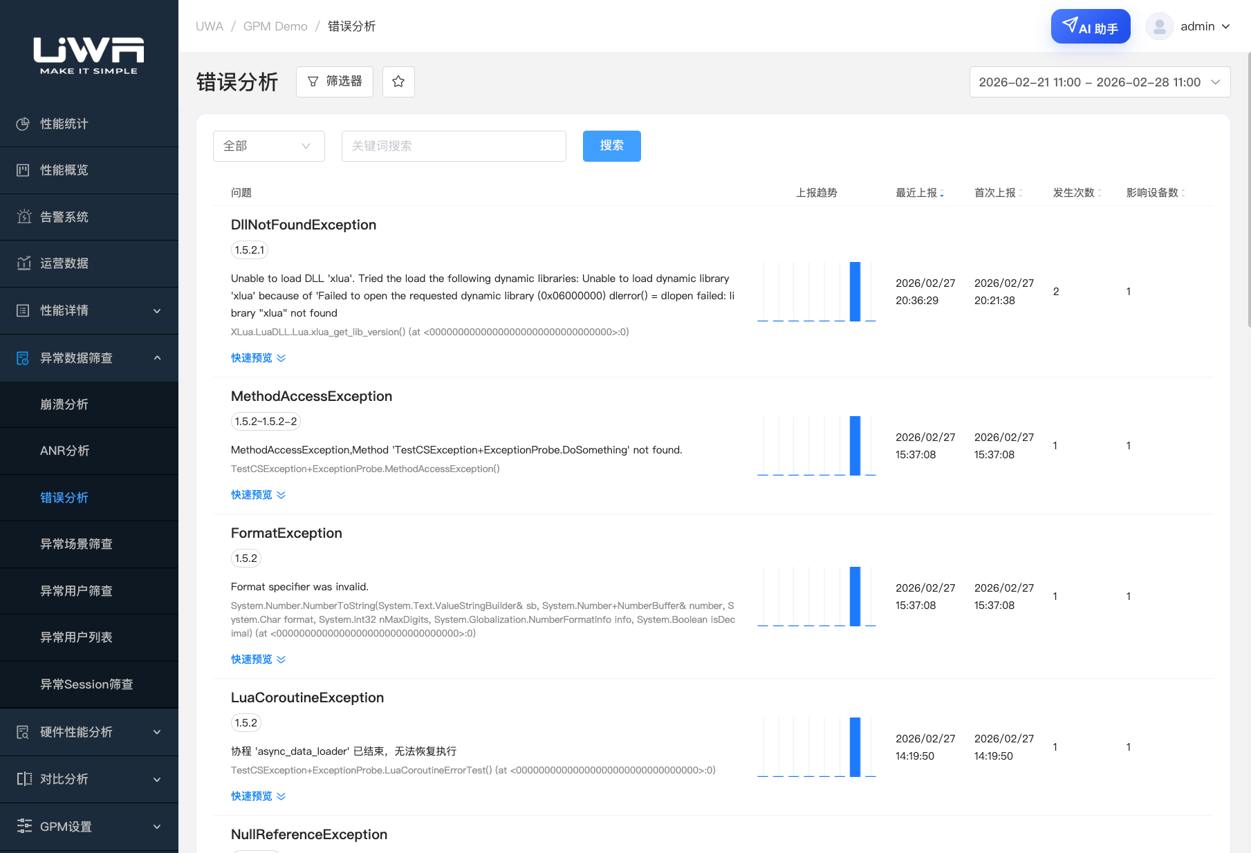Click the admin user avatar icon

pos(1160,26)
